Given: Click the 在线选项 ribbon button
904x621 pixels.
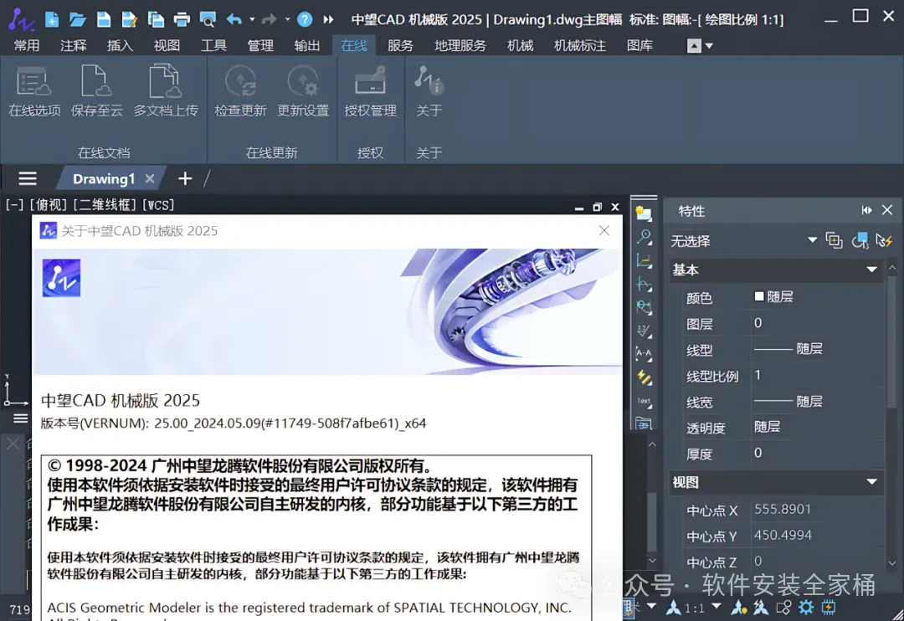Looking at the screenshot, I should 34,90.
